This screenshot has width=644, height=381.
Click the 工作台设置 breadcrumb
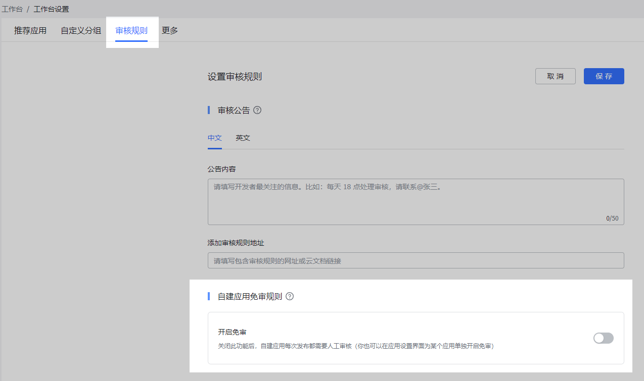52,9
